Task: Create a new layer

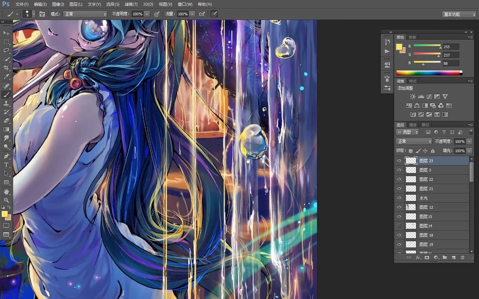Action: (454, 257)
